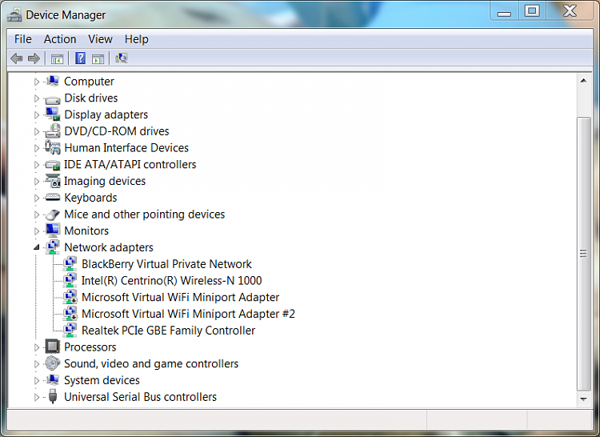This screenshot has width=600, height=437.
Task: Click the IDE ATA/ATAPI controllers icon
Action: [x=53, y=165]
